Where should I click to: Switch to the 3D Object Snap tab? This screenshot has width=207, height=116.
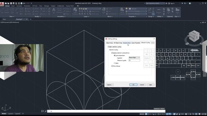[x=118, y=43]
